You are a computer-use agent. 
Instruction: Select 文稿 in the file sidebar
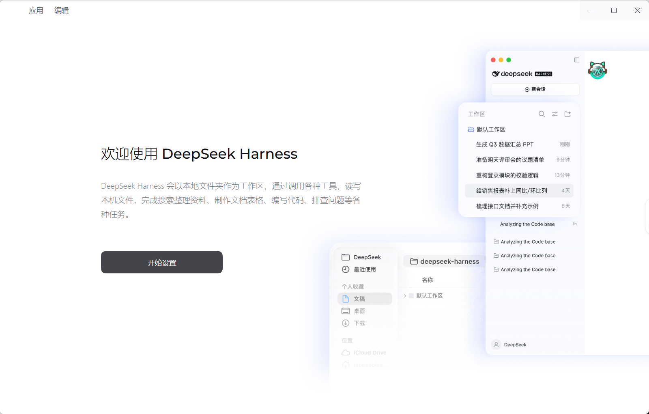click(x=365, y=299)
